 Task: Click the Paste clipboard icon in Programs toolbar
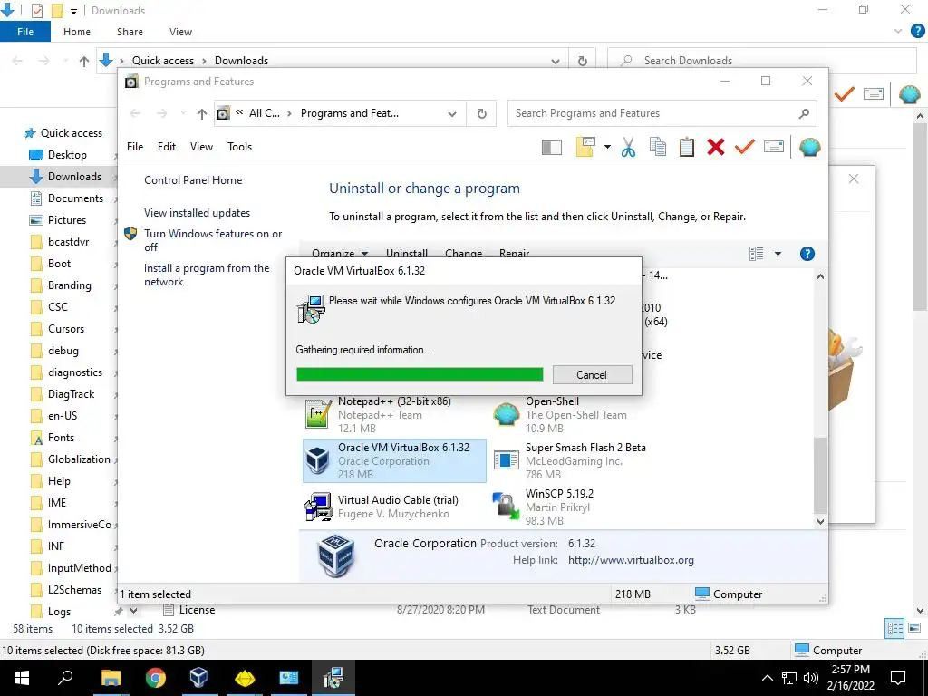pyautogui.click(x=687, y=147)
